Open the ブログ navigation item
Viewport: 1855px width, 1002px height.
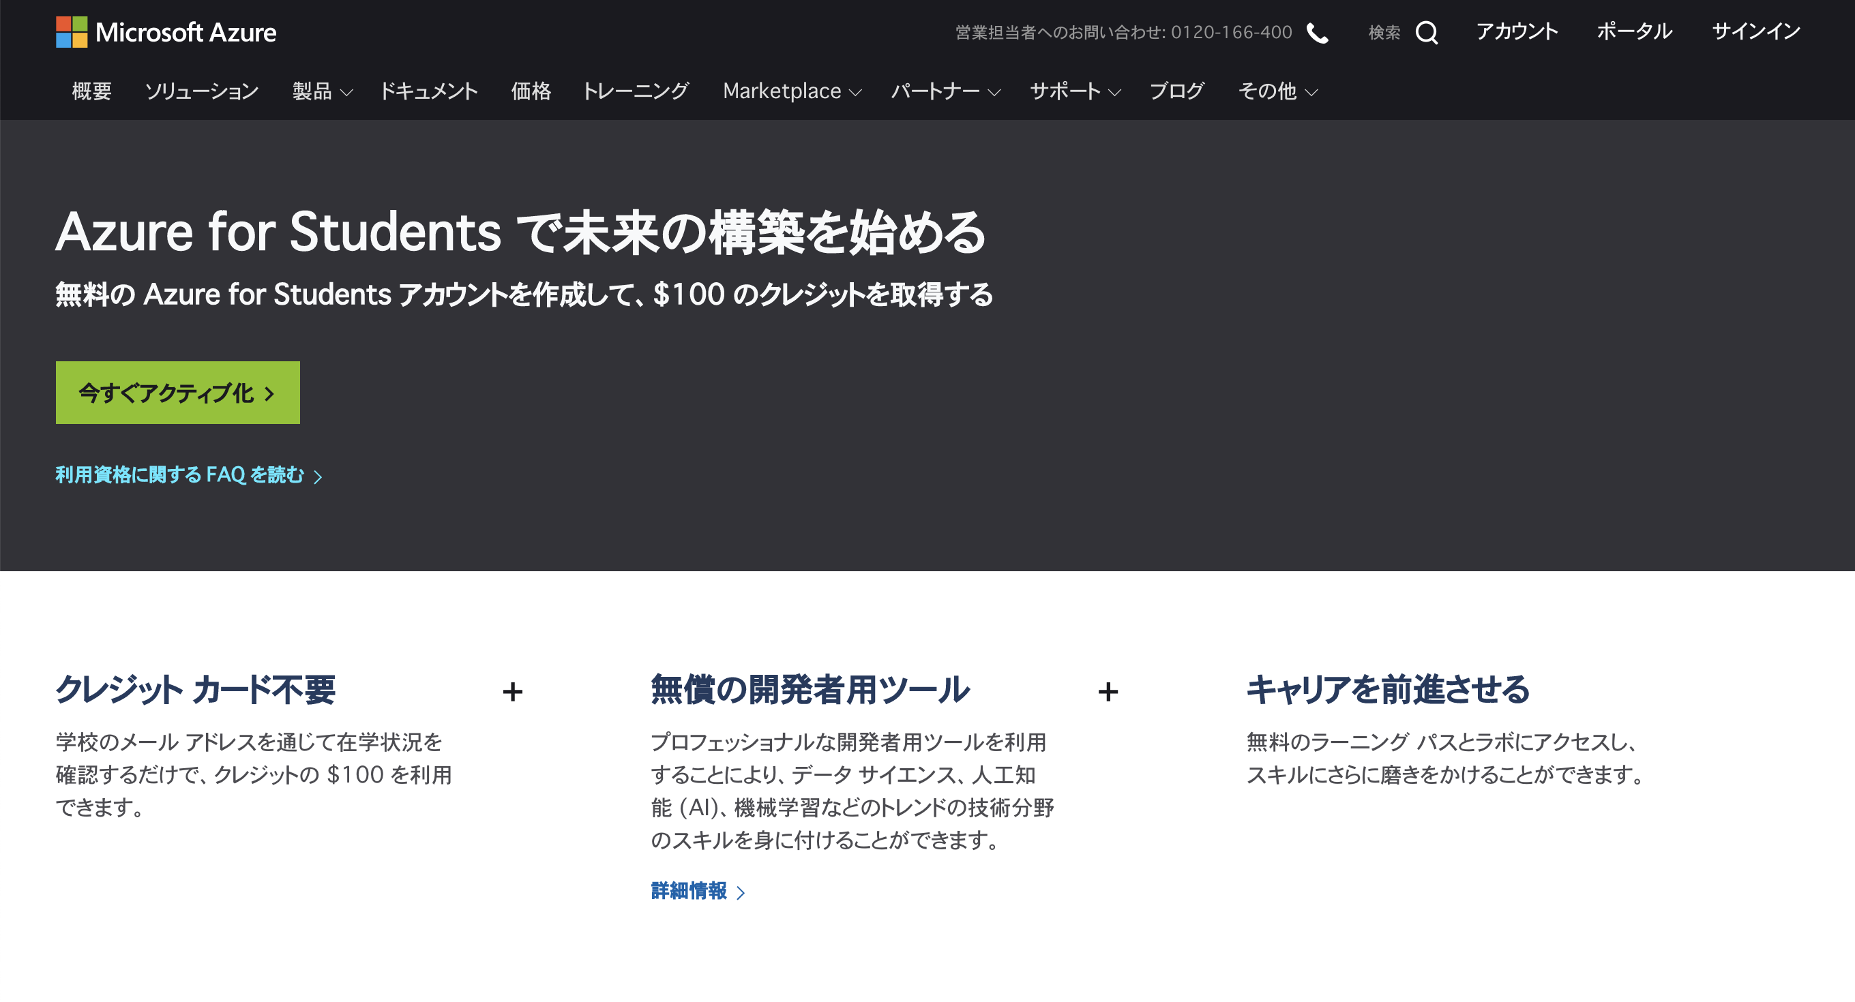pyautogui.click(x=1176, y=91)
